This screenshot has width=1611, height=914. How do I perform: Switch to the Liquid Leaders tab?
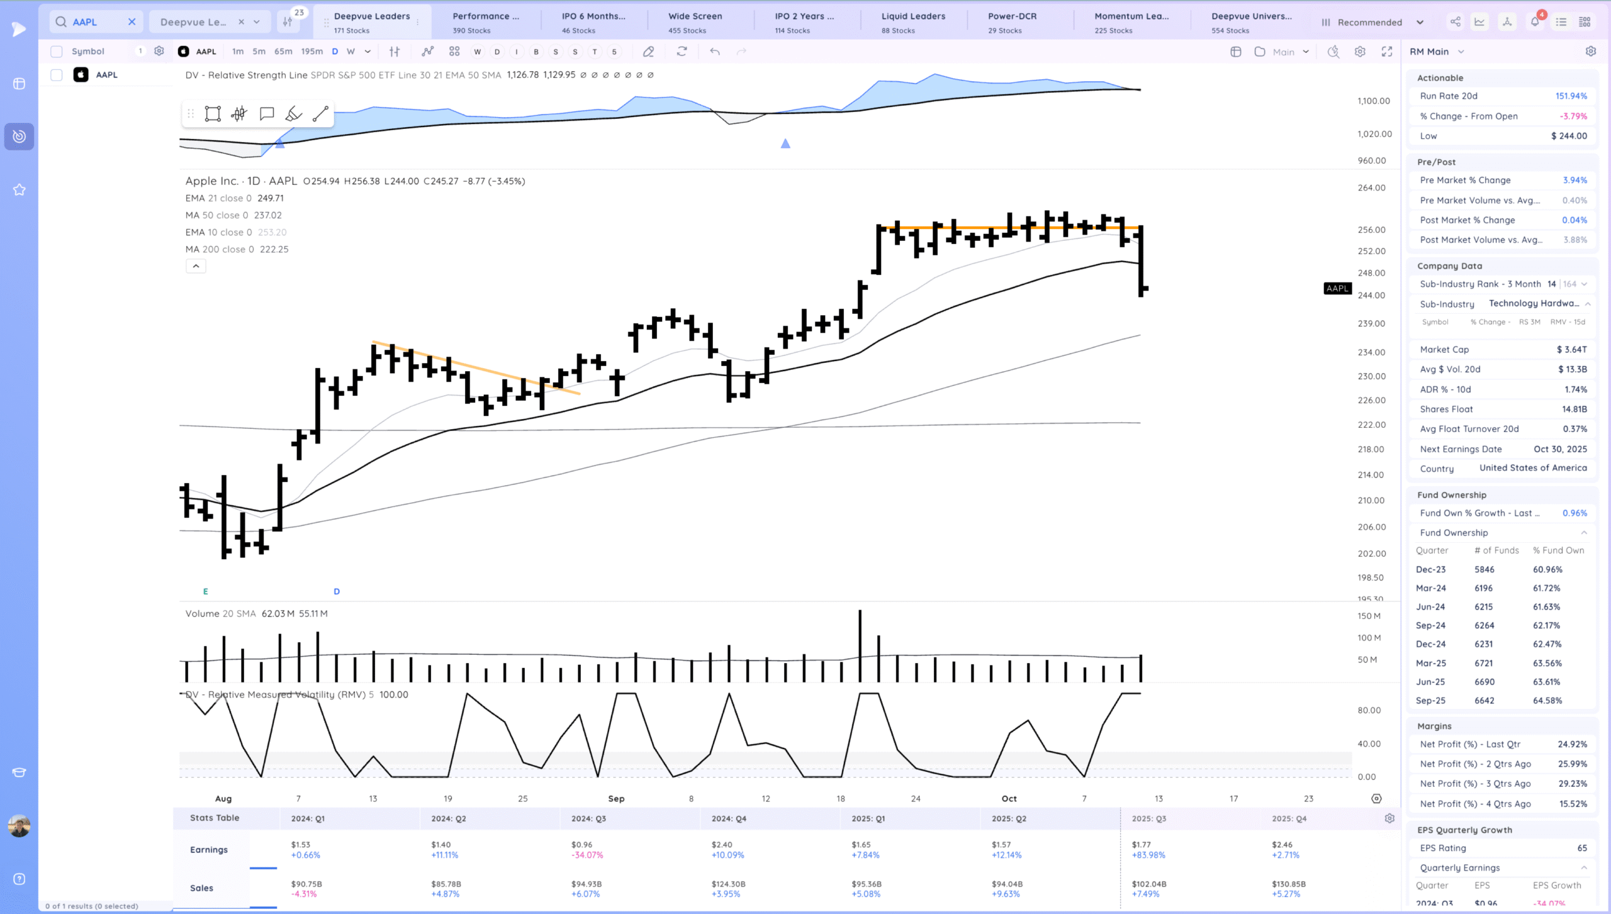(x=912, y=22)
